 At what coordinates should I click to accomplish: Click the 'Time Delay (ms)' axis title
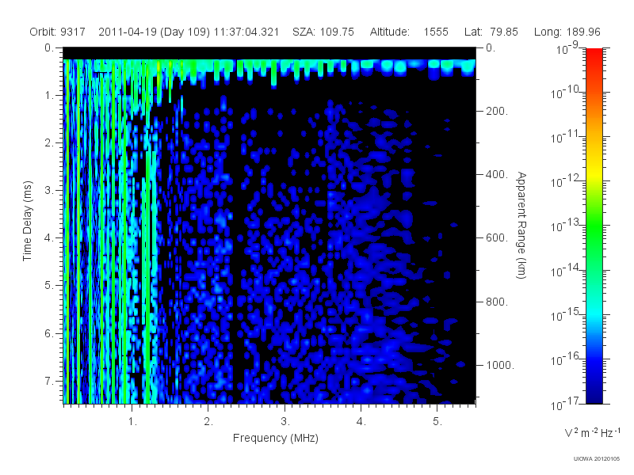tap(27, 221)
